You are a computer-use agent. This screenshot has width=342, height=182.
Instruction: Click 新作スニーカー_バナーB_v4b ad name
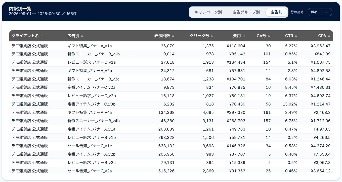[94, 121]
